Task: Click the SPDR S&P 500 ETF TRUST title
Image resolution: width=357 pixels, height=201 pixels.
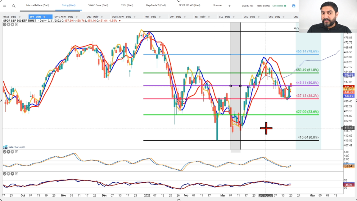Action: pos(20,21)
